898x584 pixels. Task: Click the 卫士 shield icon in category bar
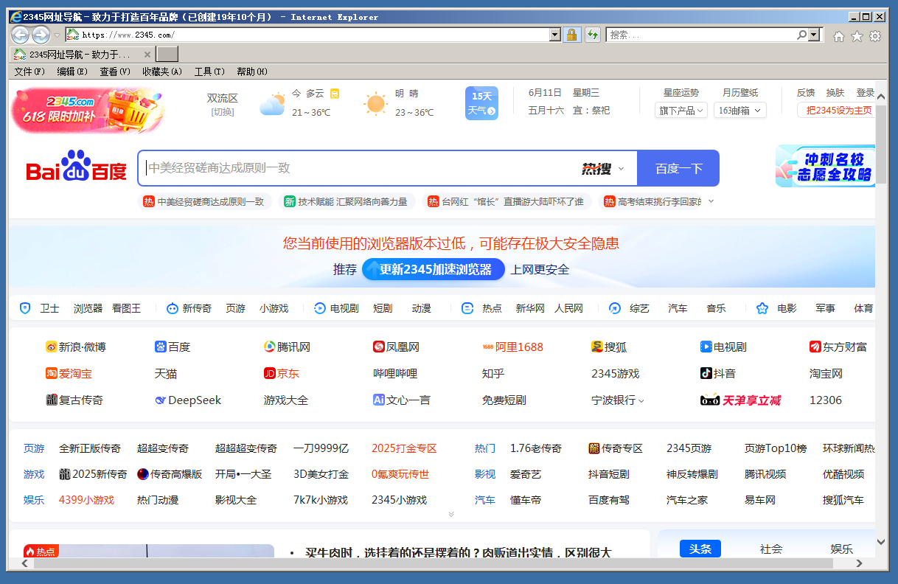(x=25, y=308)
